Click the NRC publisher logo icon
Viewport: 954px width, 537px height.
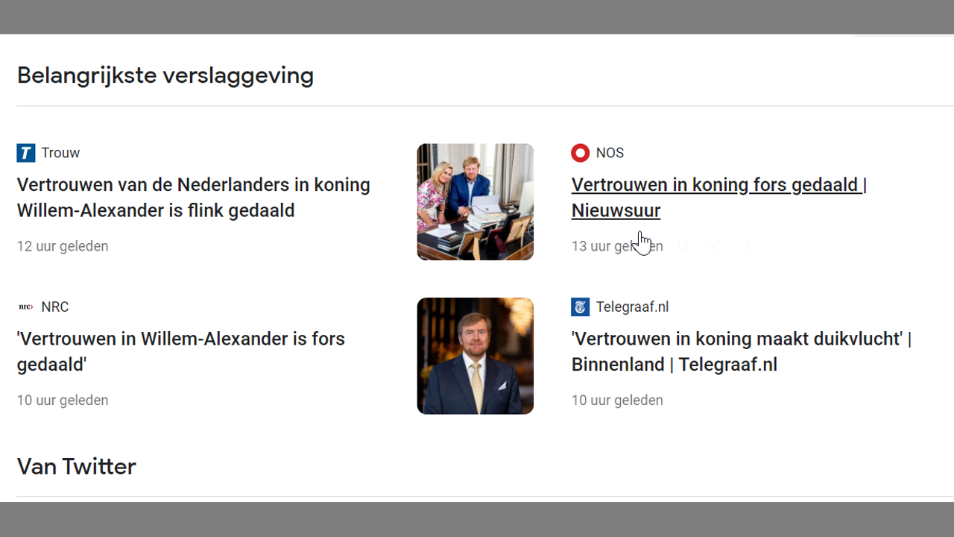click(26, 307)
